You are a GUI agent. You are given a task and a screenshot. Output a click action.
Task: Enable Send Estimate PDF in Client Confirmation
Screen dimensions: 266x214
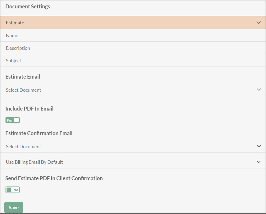tap(12, 189)
